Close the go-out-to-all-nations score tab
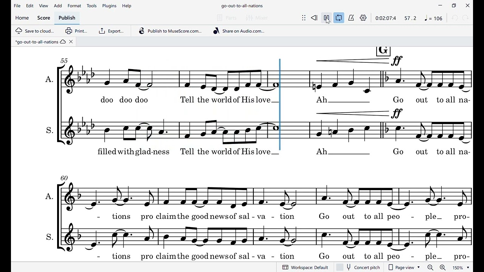The image size is (484, 272). [71, 42]
